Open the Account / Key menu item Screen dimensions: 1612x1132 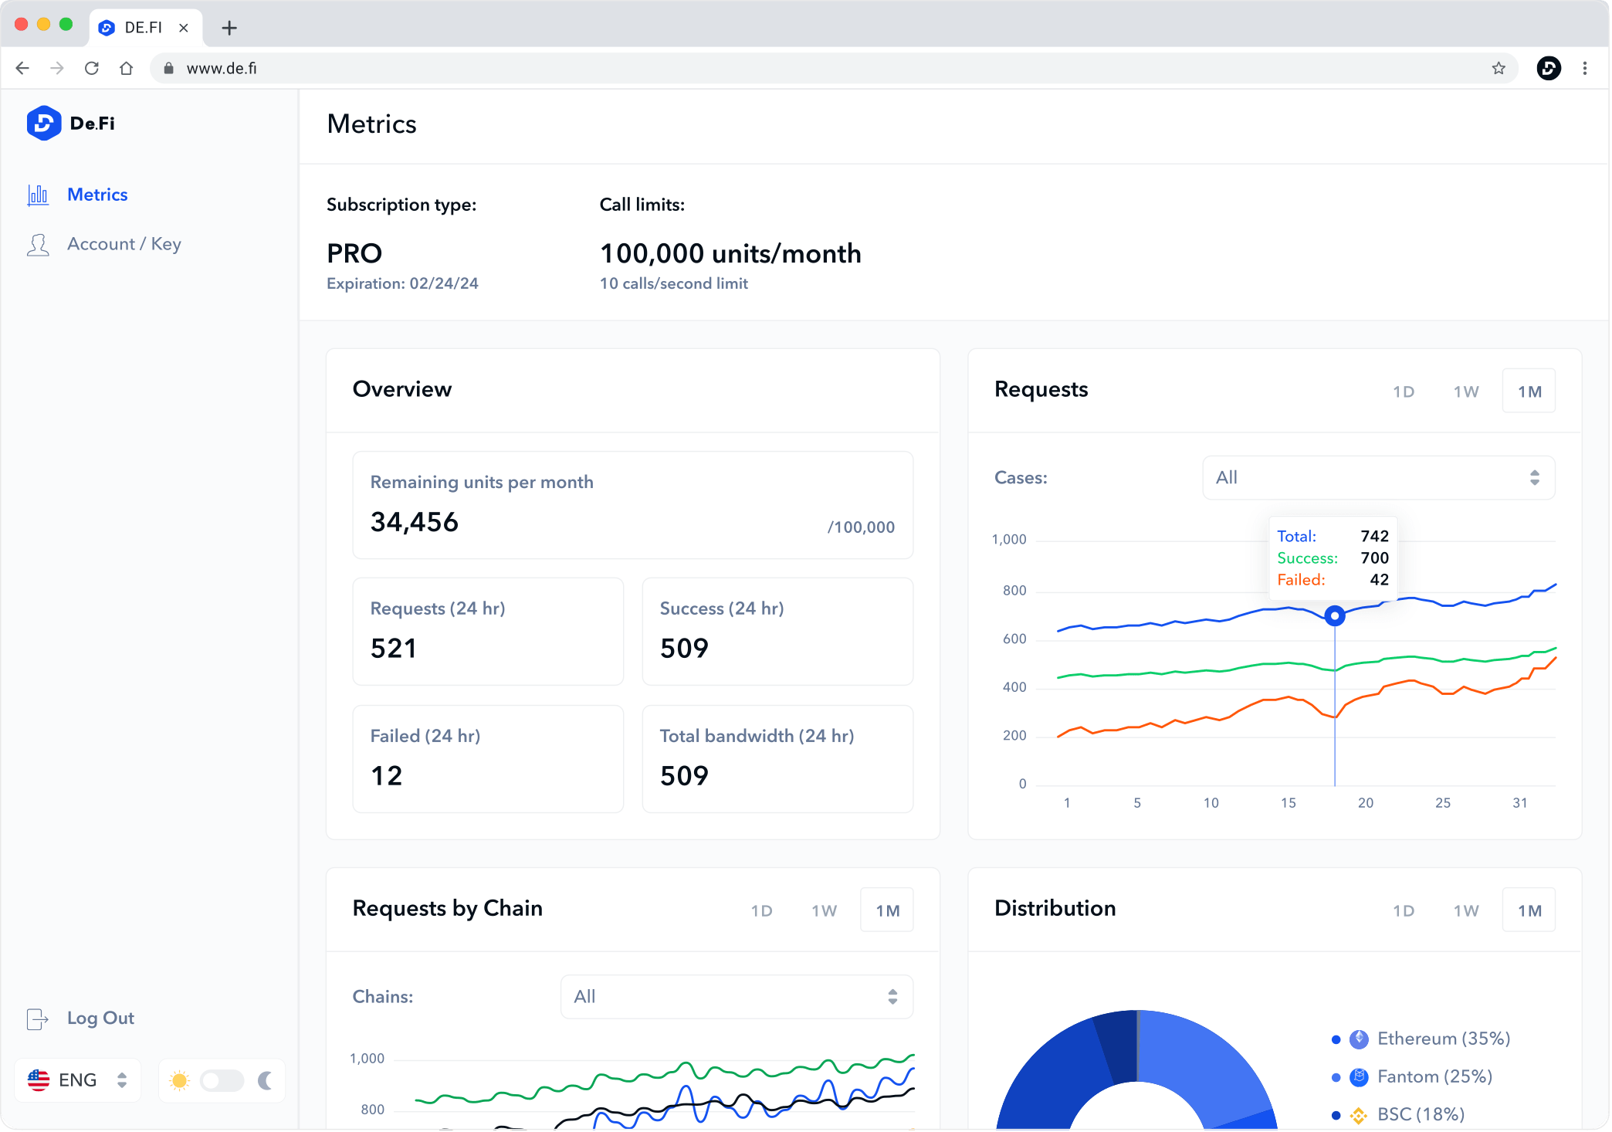point(124,244)
